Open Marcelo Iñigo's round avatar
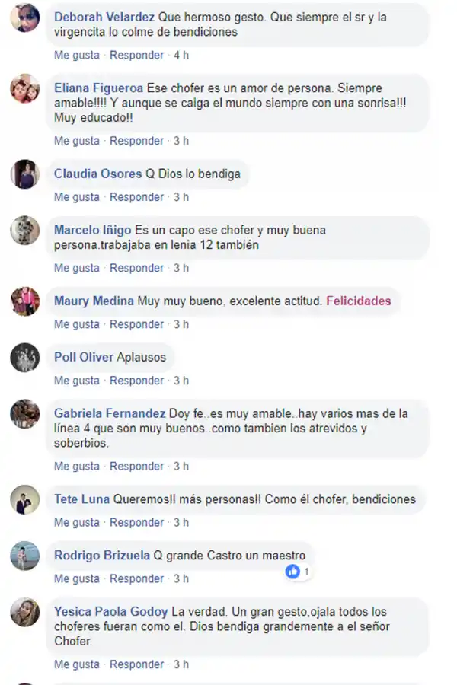Image resolution: width=457 pixels, height=685 pixels. coord(25,230)
